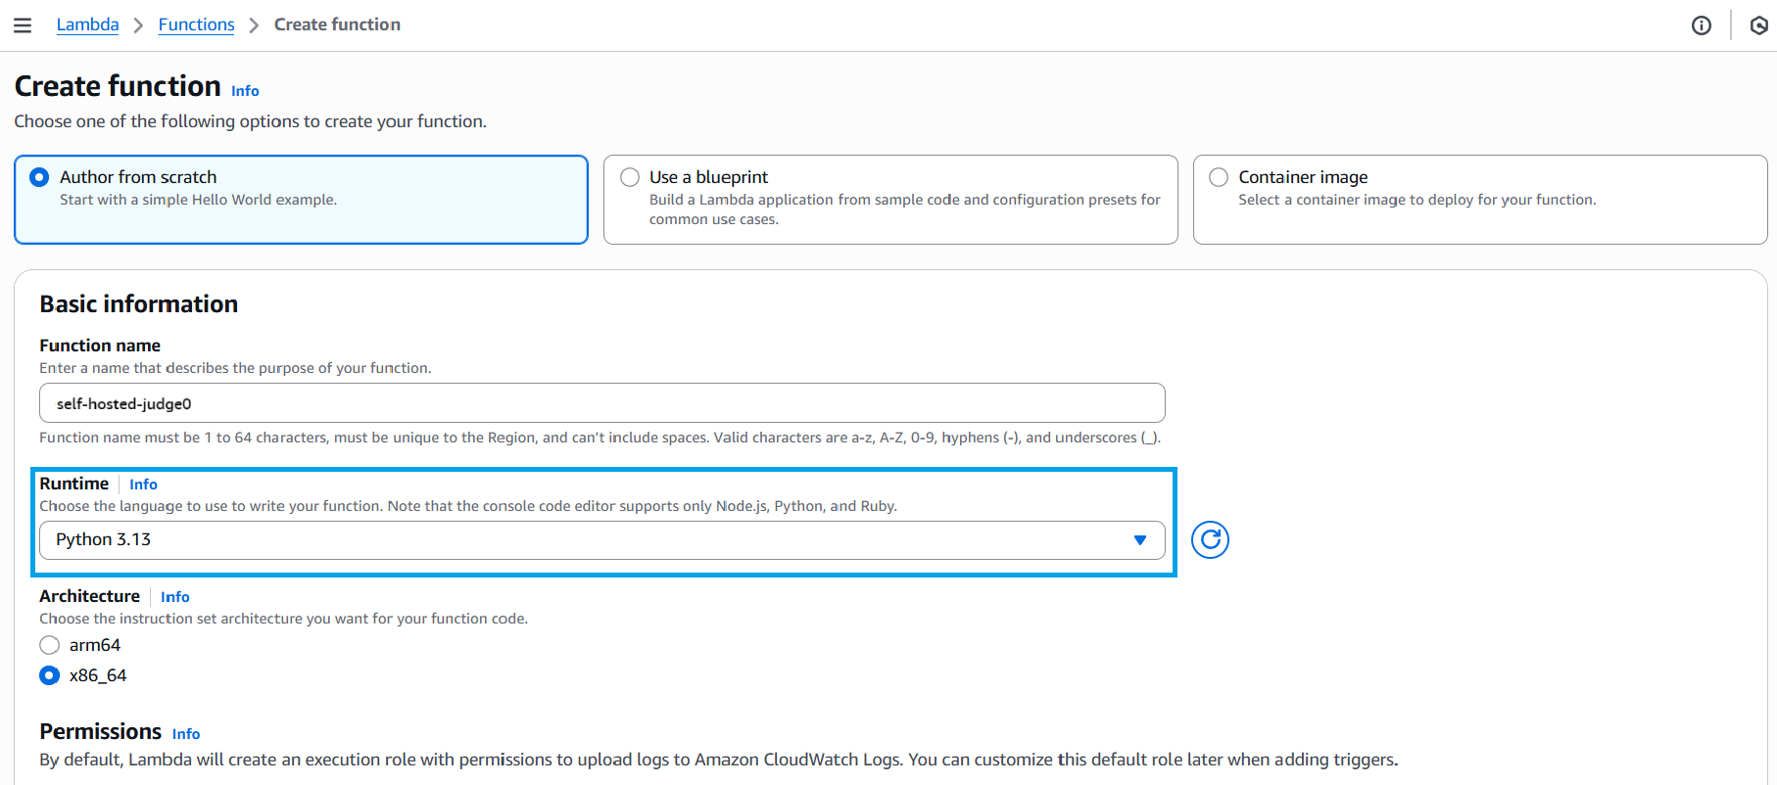Viewport: 1777px width, 785px height.
Task: Click the 'Basic information' heading
Action: pos(138,304)
